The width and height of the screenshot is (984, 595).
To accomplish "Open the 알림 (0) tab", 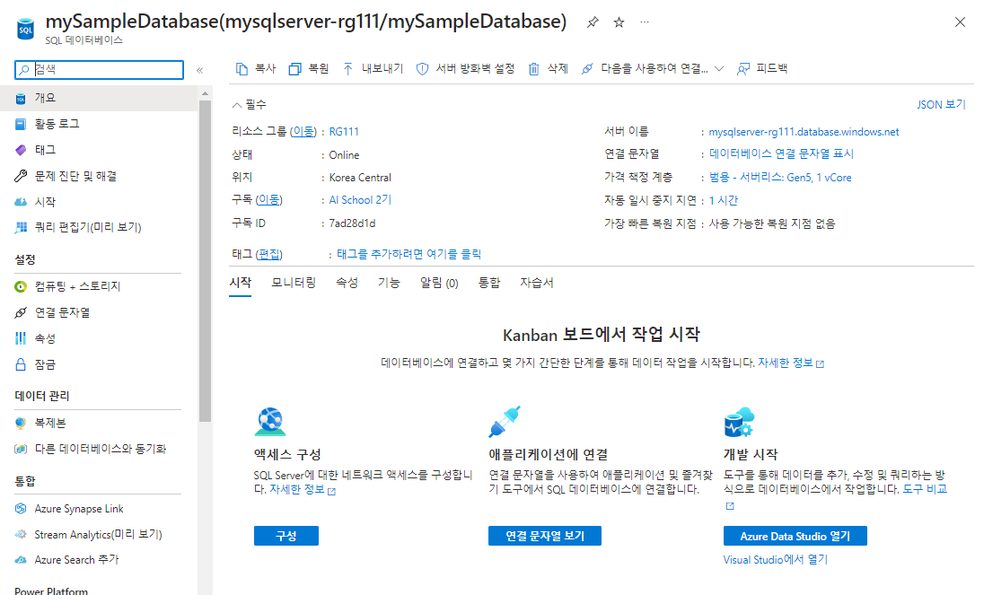I will pyautogui.click(x=439, y=283).
